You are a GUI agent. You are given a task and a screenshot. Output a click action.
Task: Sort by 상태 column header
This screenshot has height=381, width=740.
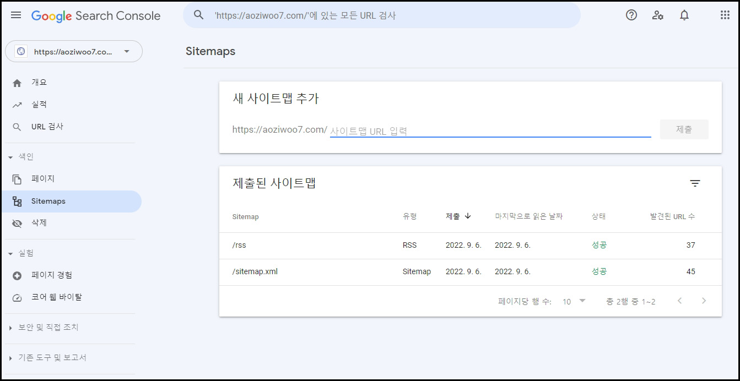tap(599, 216)
